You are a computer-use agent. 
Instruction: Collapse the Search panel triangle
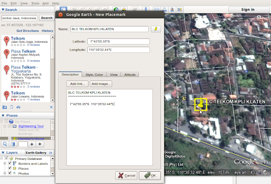[3, 10]
